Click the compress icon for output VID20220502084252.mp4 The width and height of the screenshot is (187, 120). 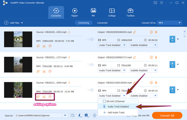pyautogui.click(x=156, y=32)
